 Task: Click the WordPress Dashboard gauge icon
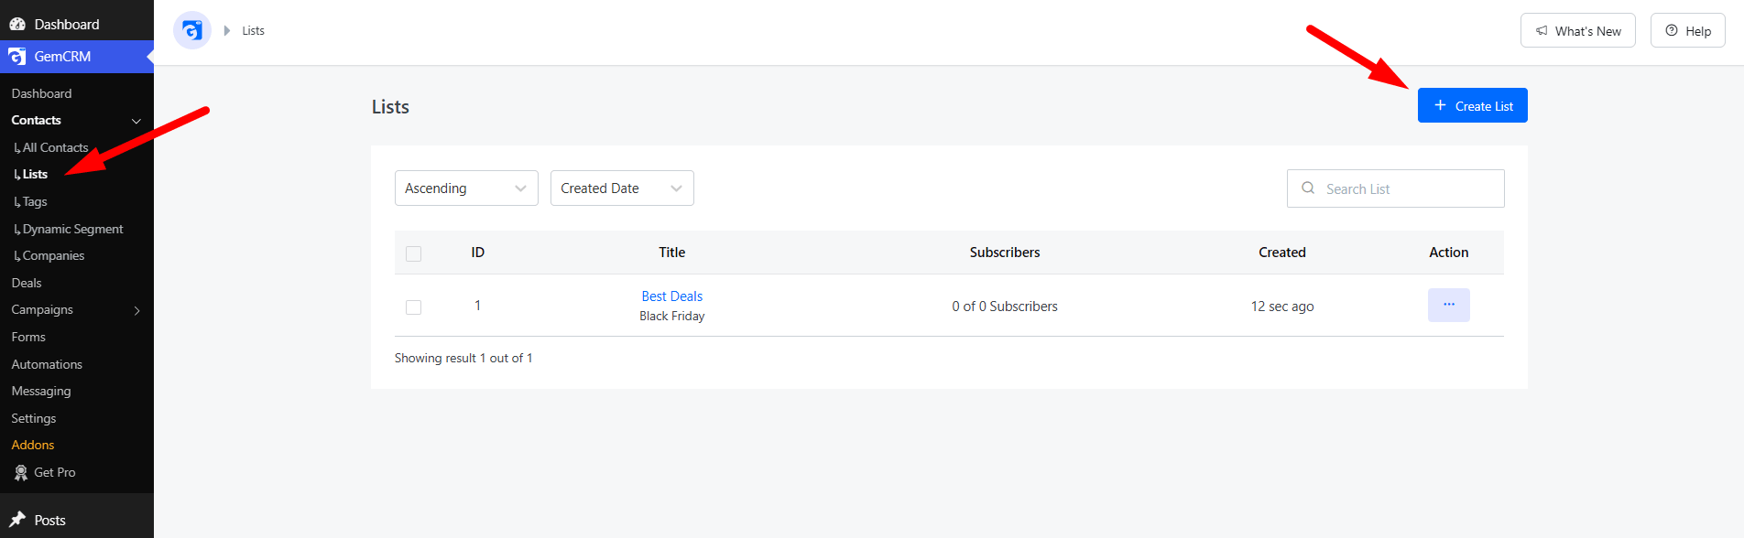17,24
